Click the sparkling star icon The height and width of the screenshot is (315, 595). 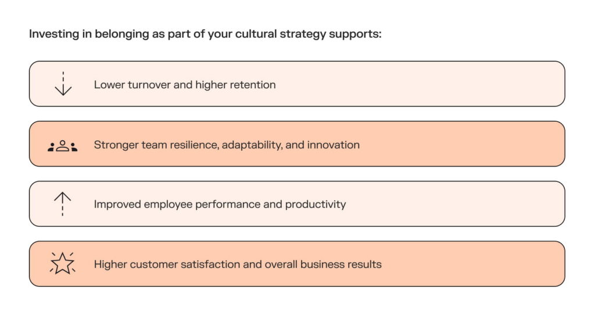(x=62, y=263)
